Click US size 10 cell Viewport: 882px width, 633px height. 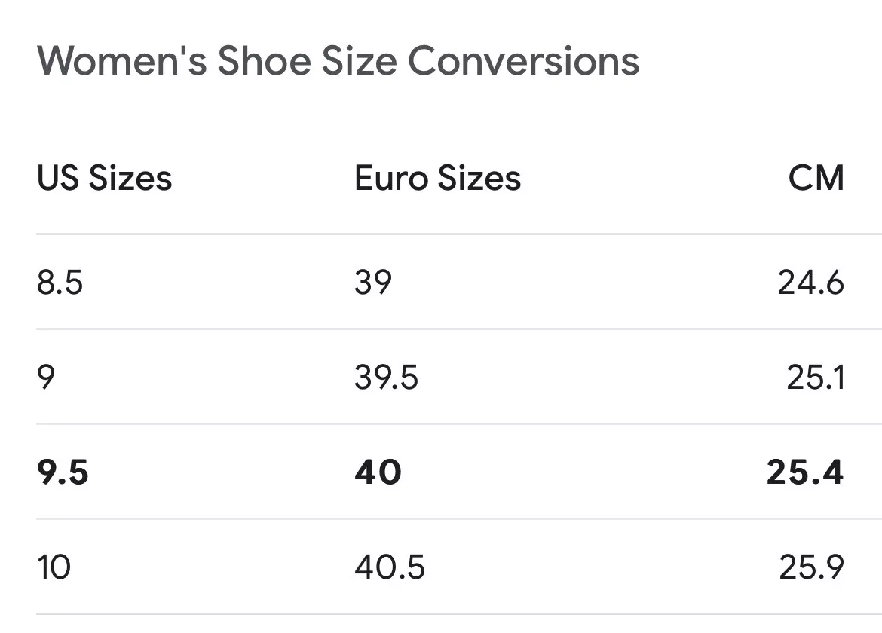pos(54,567)
